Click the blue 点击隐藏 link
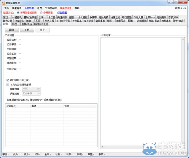Screen dimensions: 189x158 coord(62,12)
